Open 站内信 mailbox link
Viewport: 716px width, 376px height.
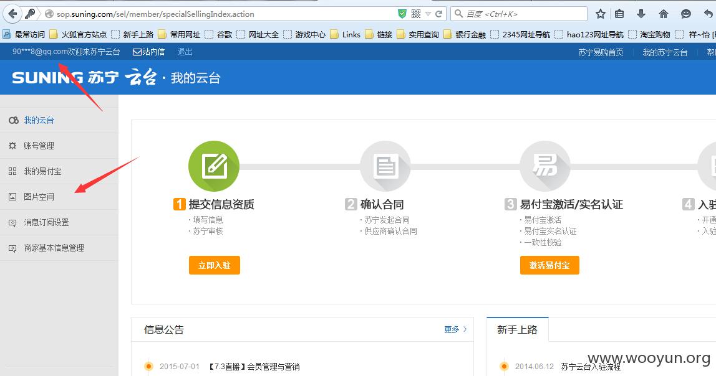[x=149, y=52]
